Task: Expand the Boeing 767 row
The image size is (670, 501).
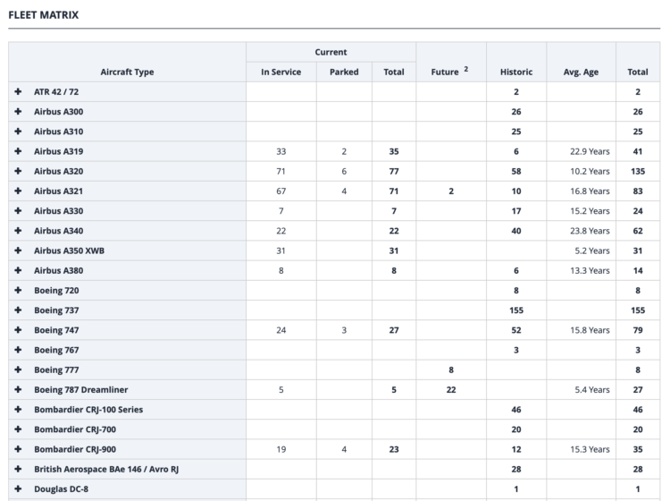Action: tap(18, 350)
